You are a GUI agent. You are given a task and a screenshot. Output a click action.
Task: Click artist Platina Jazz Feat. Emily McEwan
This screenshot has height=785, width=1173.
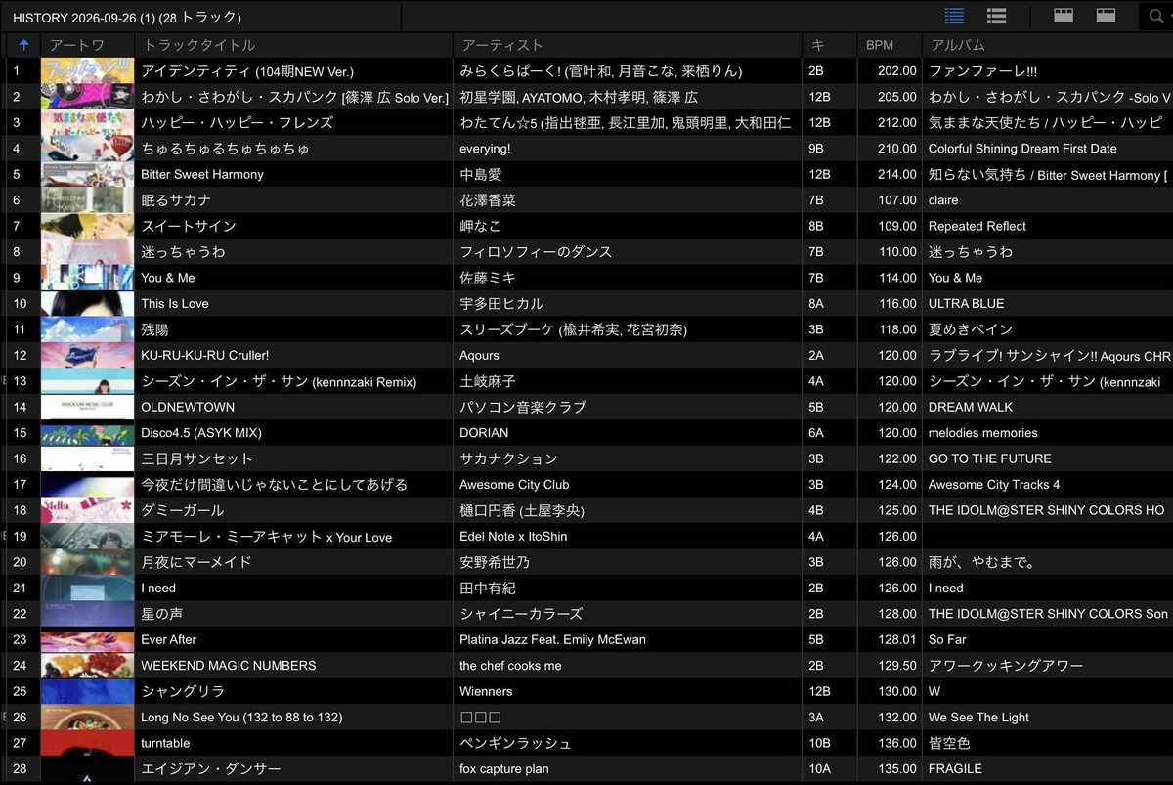552,639
